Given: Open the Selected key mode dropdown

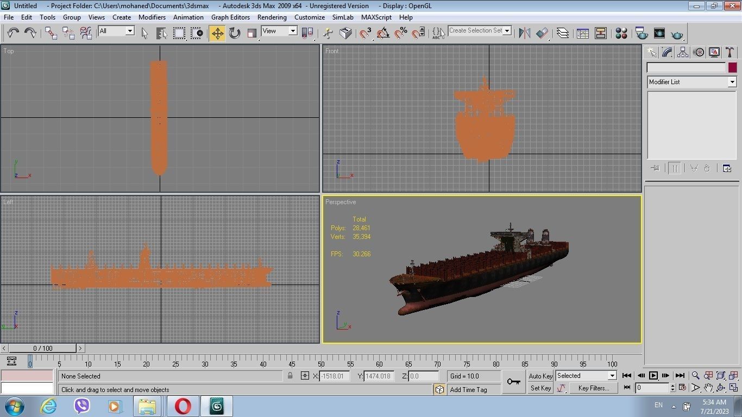Looking at the screenshot, I should pyautogui.click(x=612, y=376).
